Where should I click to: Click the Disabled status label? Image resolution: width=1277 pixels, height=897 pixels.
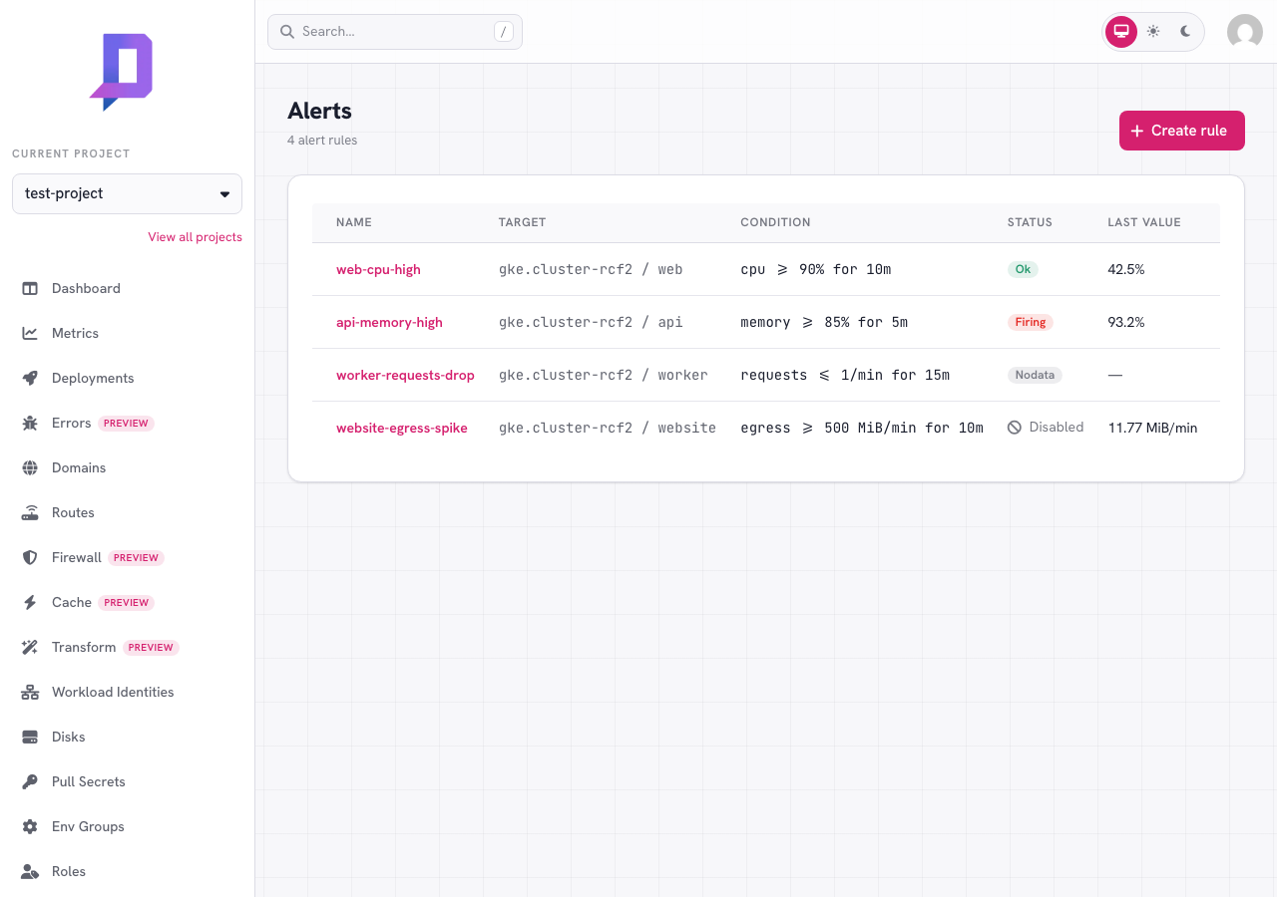[x=1056, y=427]
